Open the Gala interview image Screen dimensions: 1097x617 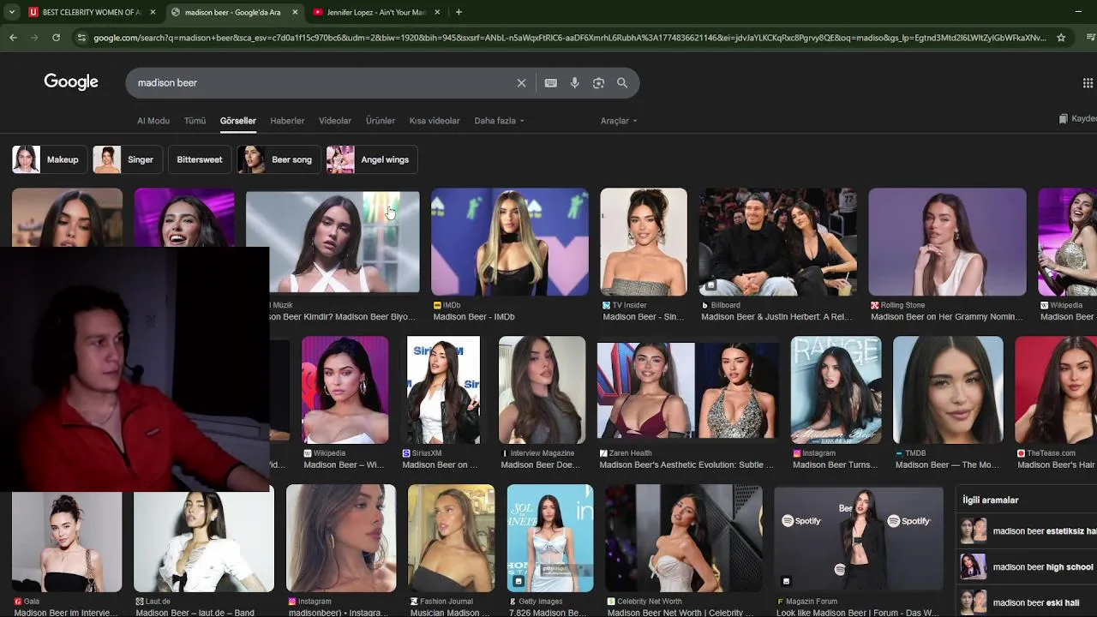pos(67,542)
